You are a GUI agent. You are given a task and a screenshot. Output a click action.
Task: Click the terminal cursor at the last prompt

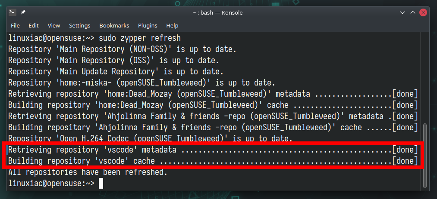tap(101, 184)
